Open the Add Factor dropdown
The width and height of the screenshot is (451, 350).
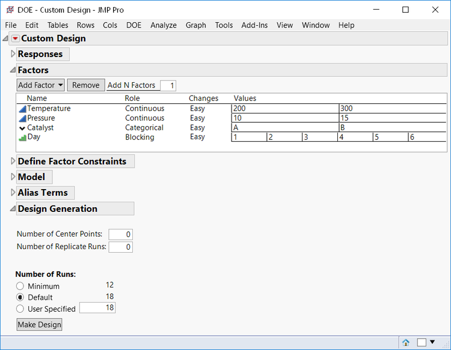tap(40, 85)
